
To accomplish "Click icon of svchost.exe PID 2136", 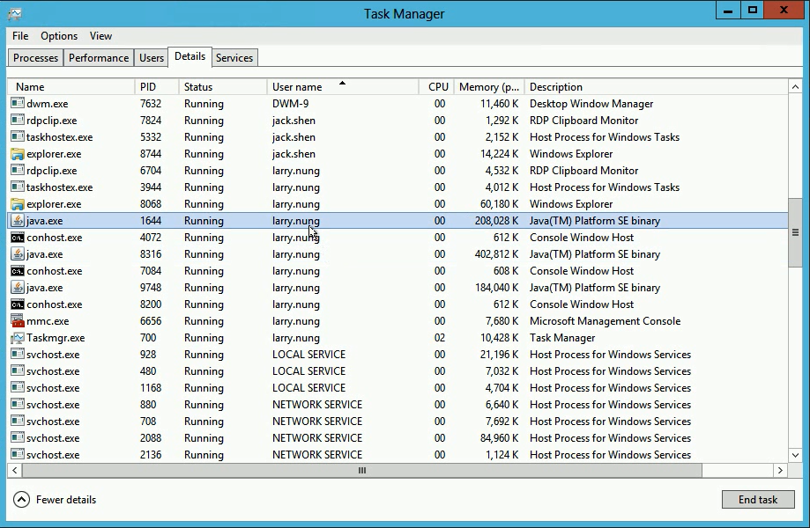I will (18, 454).
